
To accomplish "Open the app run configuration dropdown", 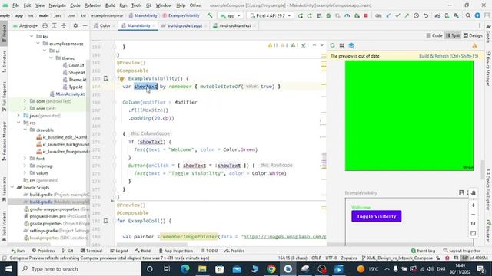I will tap(230, 15).
